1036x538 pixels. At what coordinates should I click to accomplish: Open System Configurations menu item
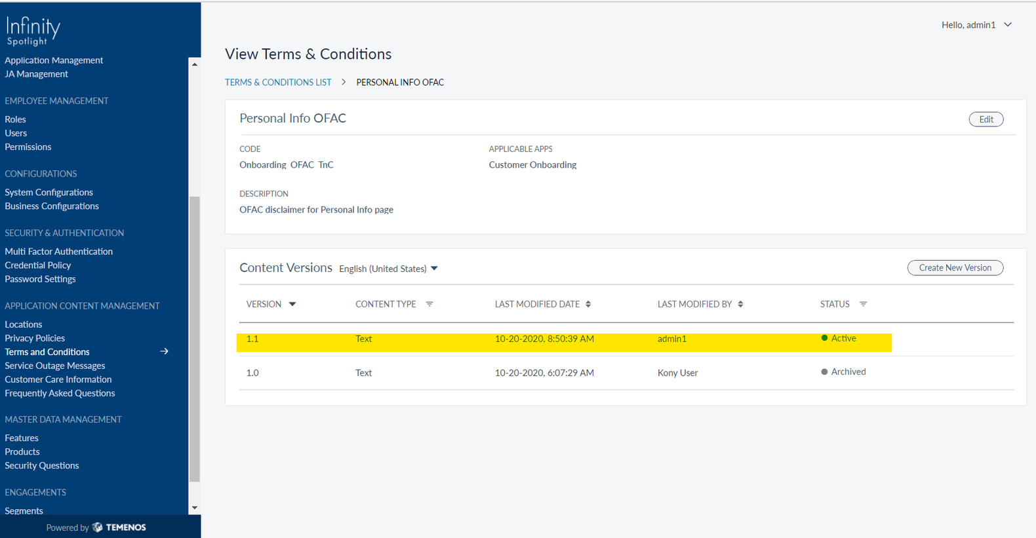(49, 192)
